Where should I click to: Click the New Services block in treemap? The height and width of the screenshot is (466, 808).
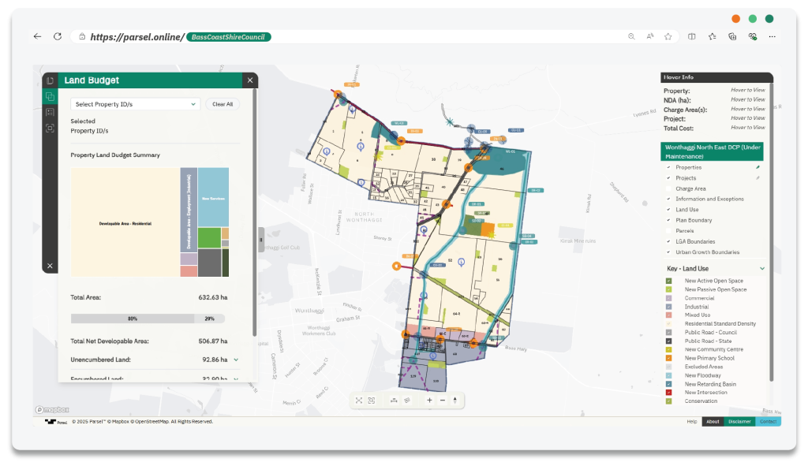(213, 197)
